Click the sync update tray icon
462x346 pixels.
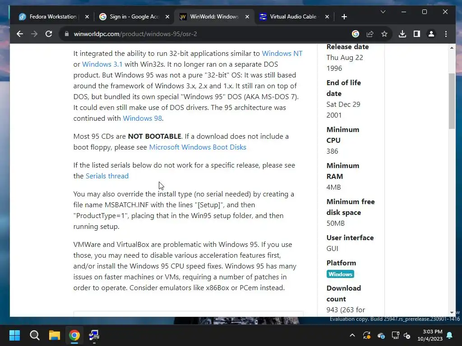point(367,335)
